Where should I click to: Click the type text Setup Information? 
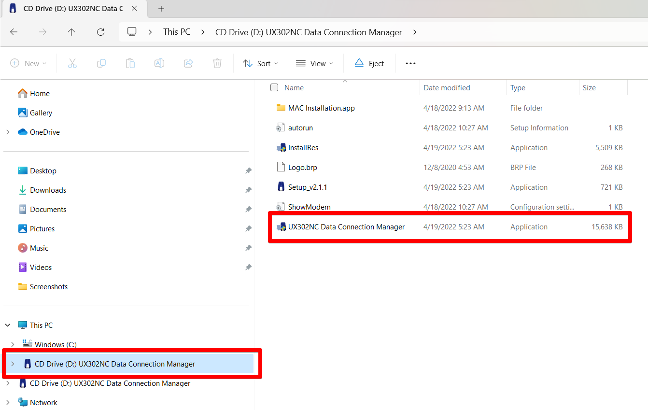coord(539,128)
